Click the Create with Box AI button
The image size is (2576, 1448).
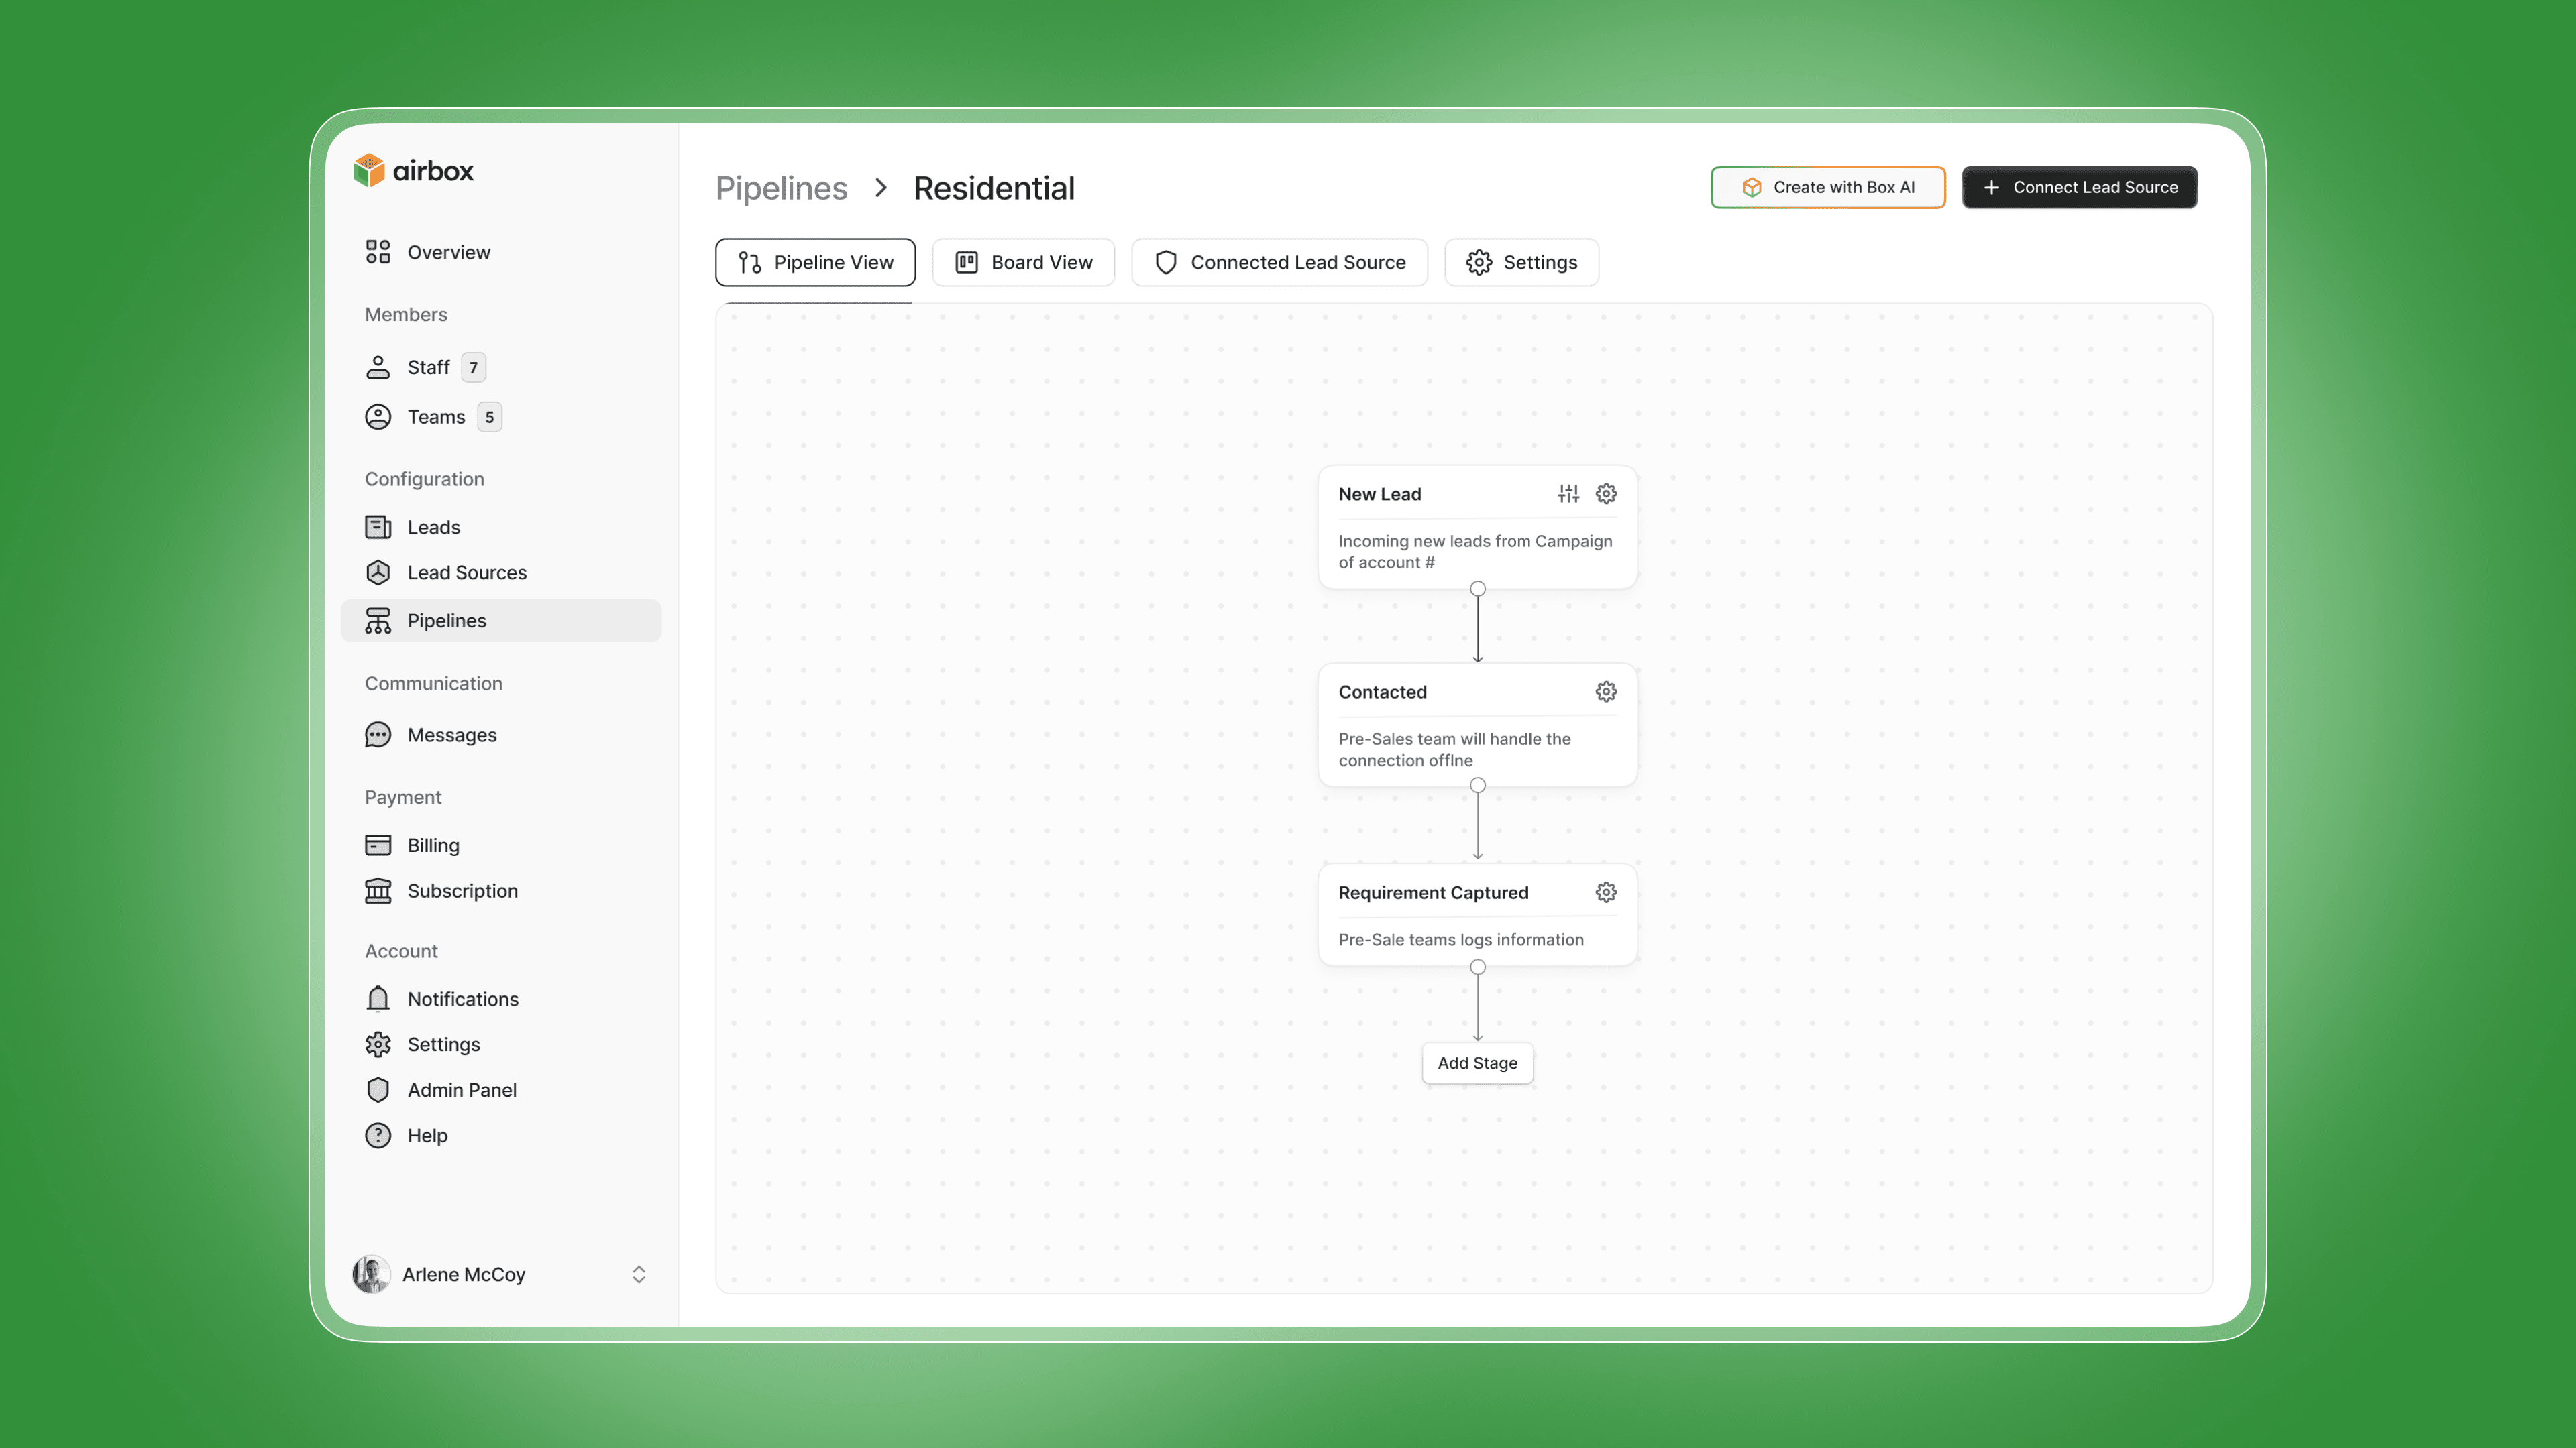[1827, 188]
